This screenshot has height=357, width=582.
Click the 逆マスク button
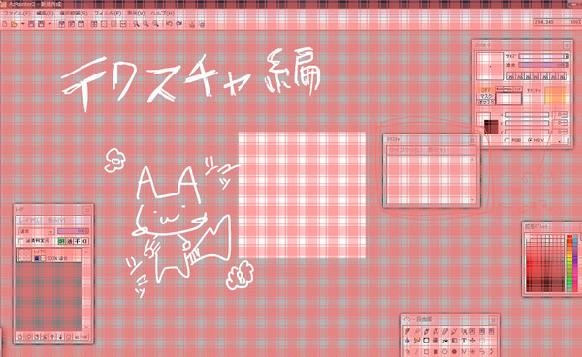[486, 102]
